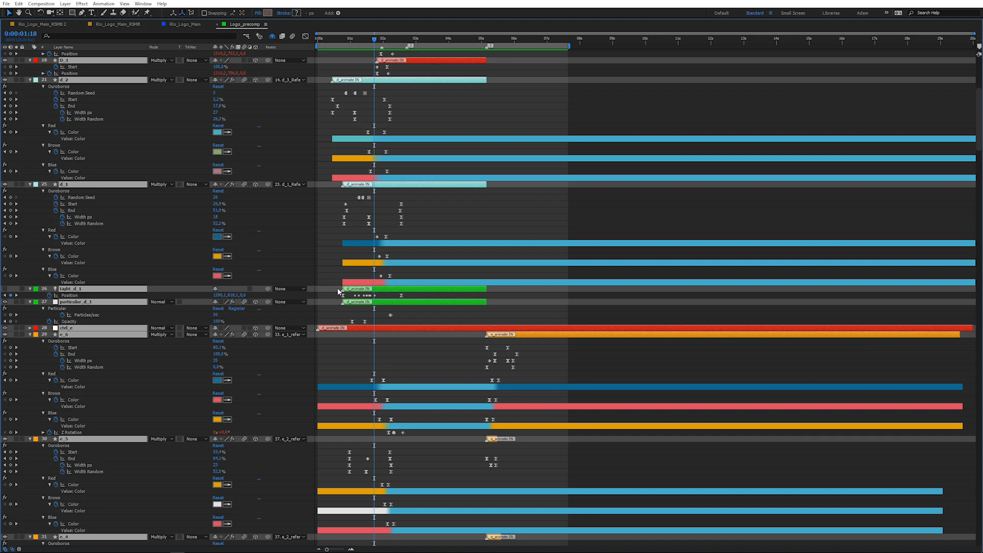Open blend mode dropdown for layer d_1

[x=162, y=184]
